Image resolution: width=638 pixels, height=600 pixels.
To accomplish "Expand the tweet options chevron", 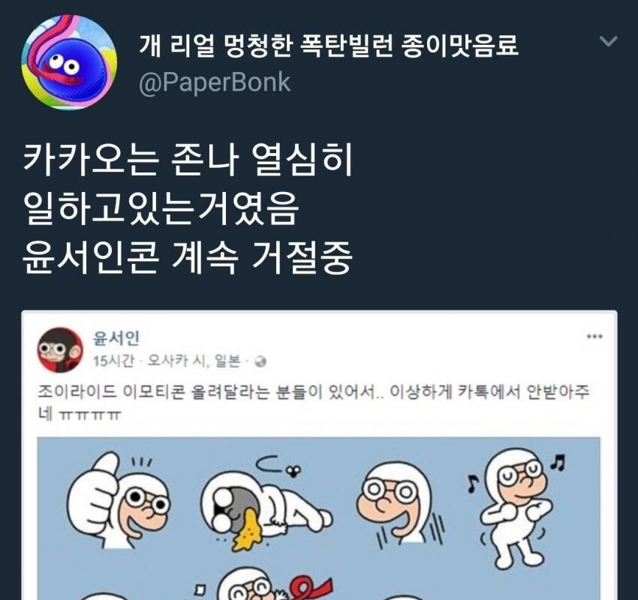I will [x=608, y=41].
